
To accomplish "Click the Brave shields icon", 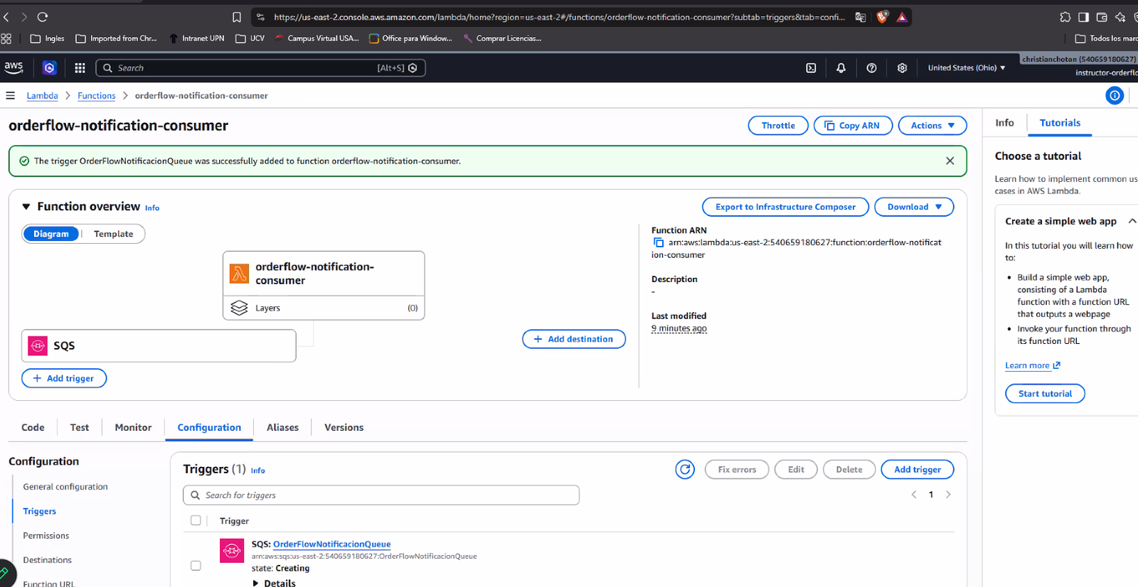I will (x=882, y=17).
